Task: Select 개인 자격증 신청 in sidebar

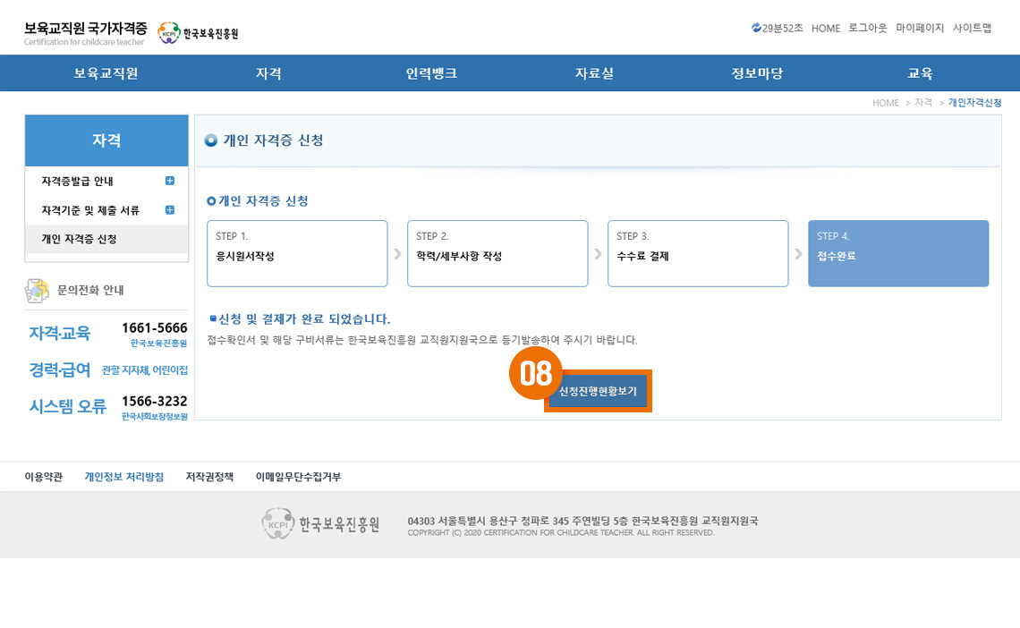Action: click(x=79, y=239)
